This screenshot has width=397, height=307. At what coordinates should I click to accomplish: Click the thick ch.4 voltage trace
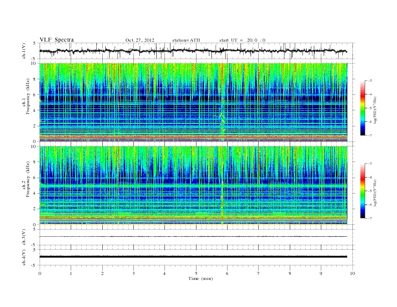pos(193,257)
